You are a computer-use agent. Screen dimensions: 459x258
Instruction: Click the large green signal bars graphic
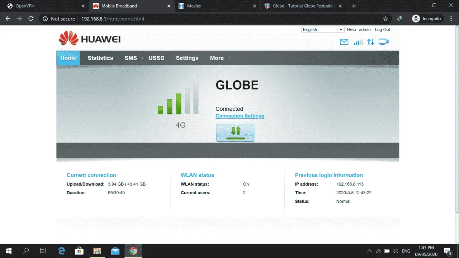pos(178,99)
